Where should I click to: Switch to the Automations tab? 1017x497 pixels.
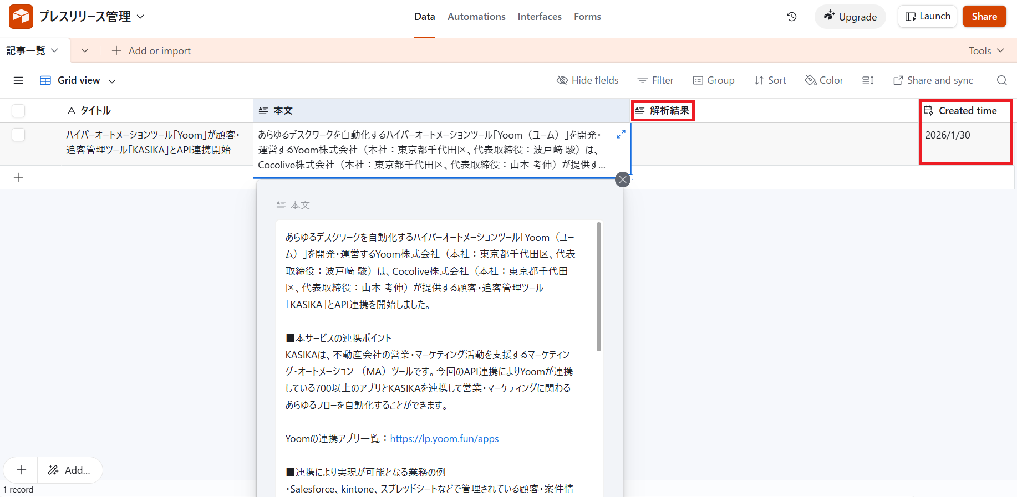click(476, 17)
